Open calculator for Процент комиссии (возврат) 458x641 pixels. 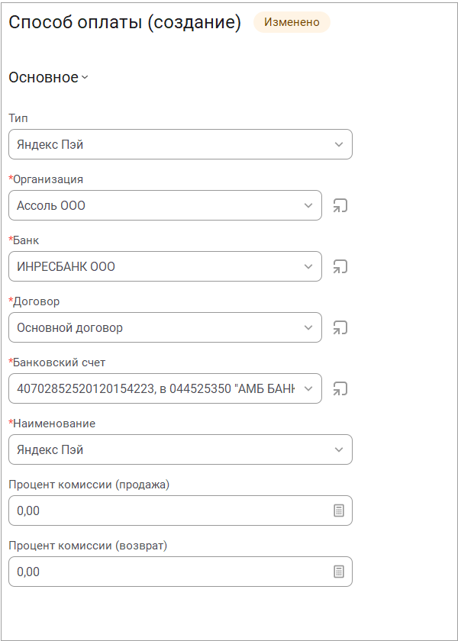(x=339, y=572)
